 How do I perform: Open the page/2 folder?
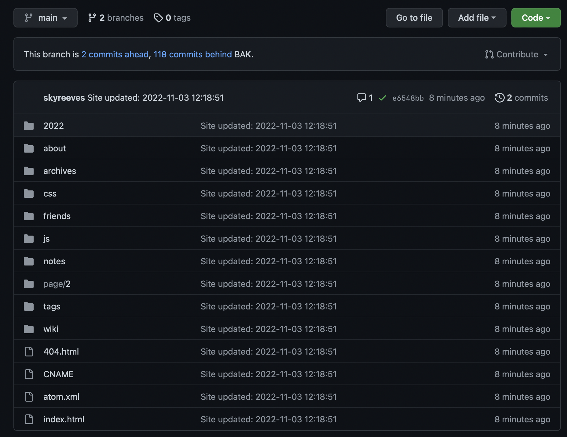click(57, 284)
